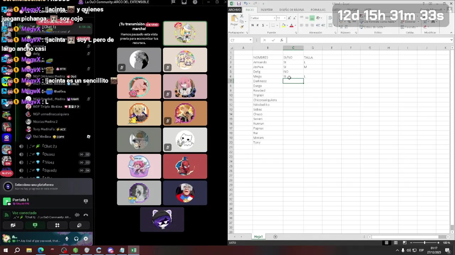Apply bold with the N button

click(252, 25)
